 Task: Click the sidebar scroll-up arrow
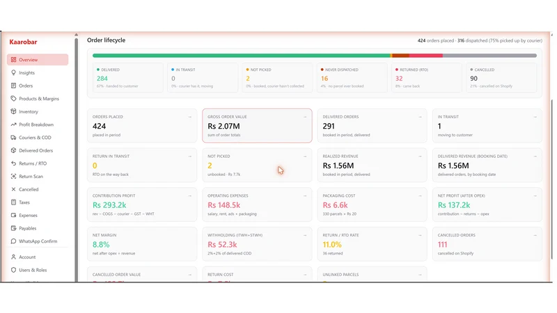click(76, 35)
